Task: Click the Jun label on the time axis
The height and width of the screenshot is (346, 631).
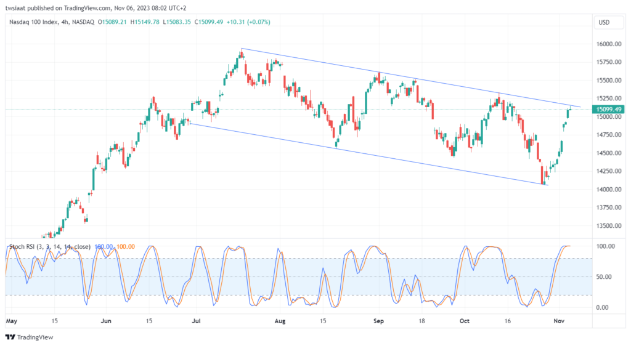Action: (x=106, y=321)
